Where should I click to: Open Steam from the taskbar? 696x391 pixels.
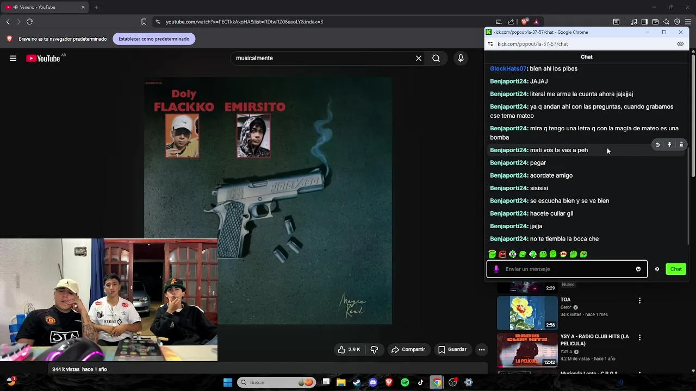[x=357, y=382]
